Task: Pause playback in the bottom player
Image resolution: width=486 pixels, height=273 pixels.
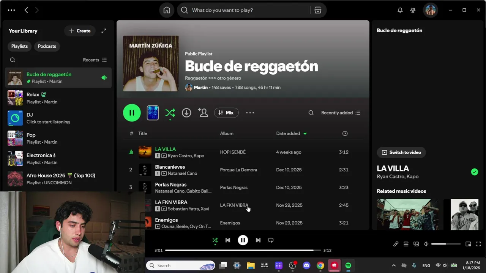Action: (243, 240)
